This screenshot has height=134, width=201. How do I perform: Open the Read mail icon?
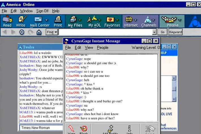tap(7, 21)
